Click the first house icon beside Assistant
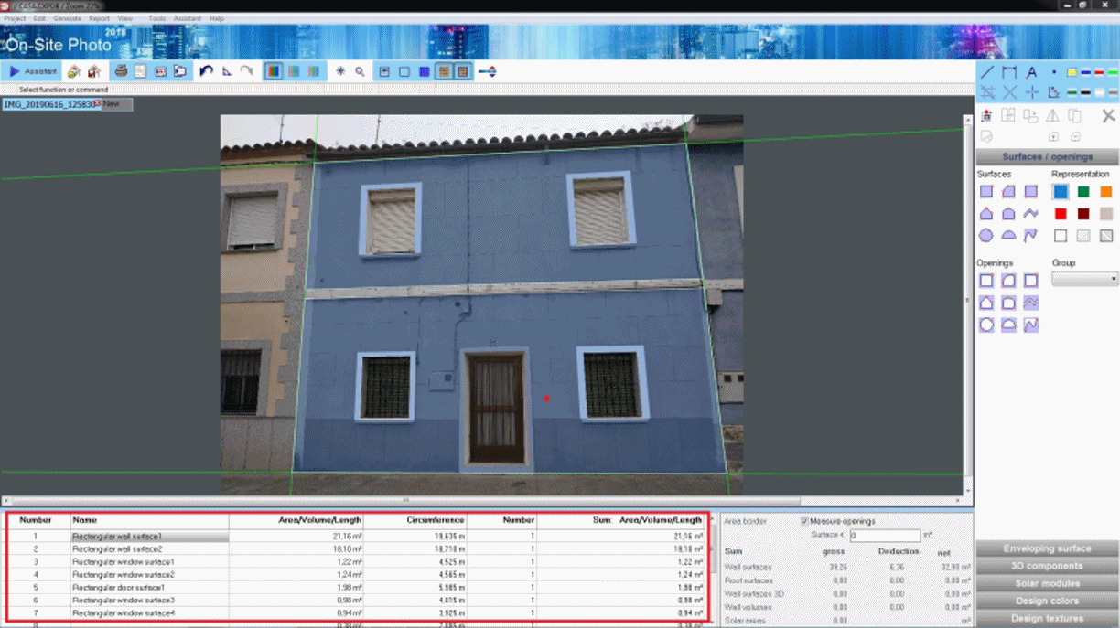Viewport: 1120px width, 628px height. (74, 71)
